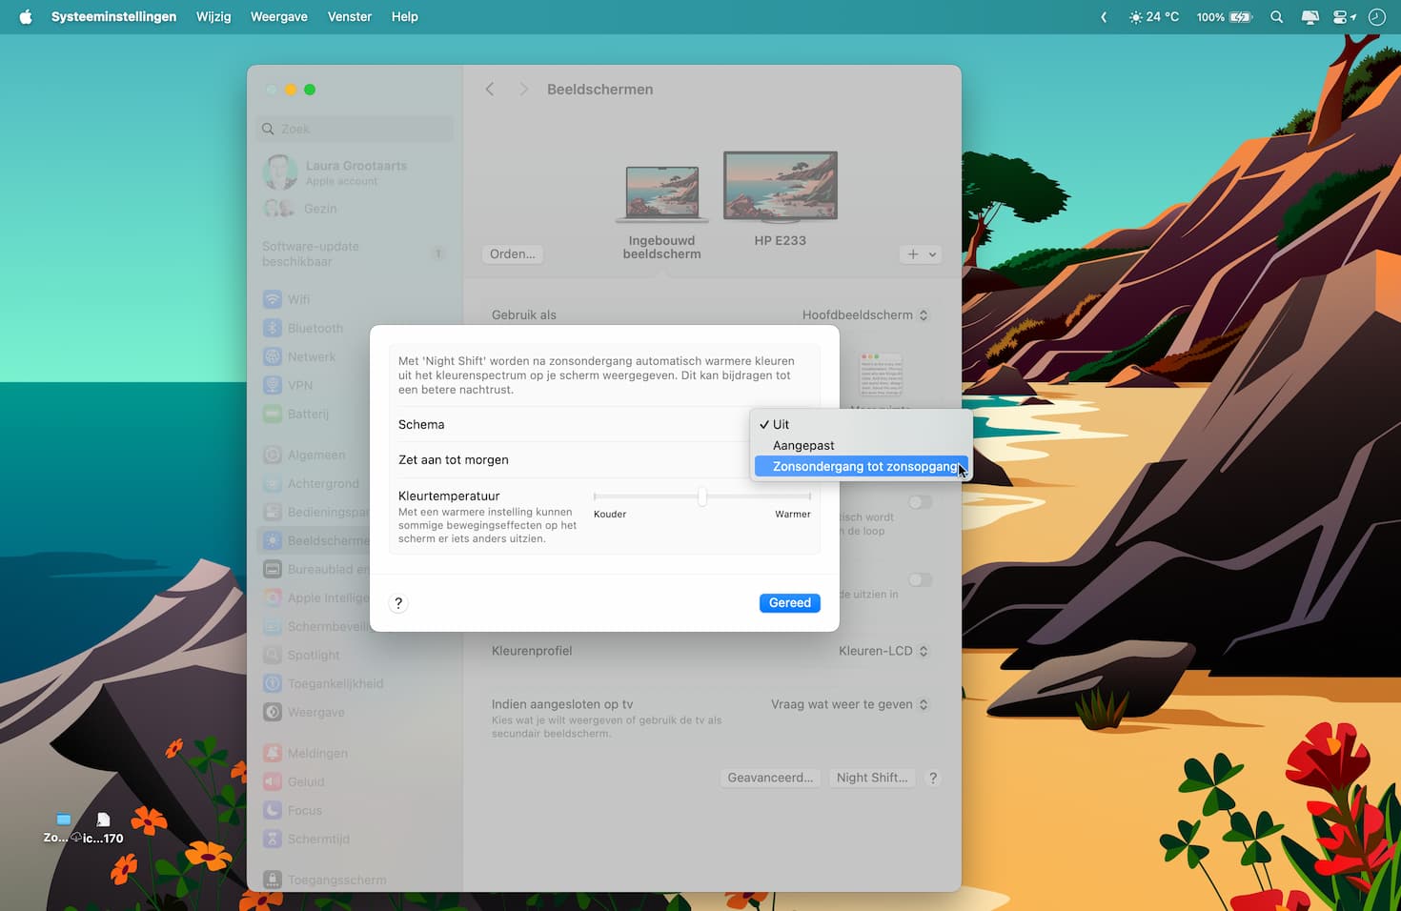The height and width of the screenshot is (911, 1401).
Task: Open Control Center from the menu bar
Action: pos(1344,17)
